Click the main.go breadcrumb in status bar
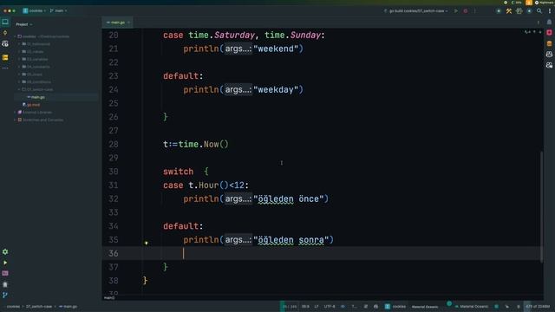The width and height of the screenshot is (555, 312). [x=68, y=306]
